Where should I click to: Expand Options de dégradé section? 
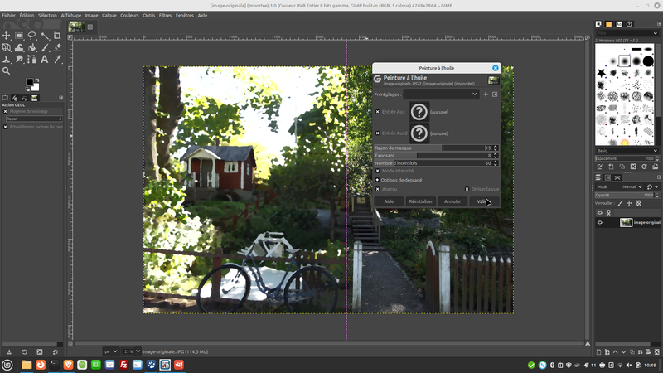click(378, 179)
